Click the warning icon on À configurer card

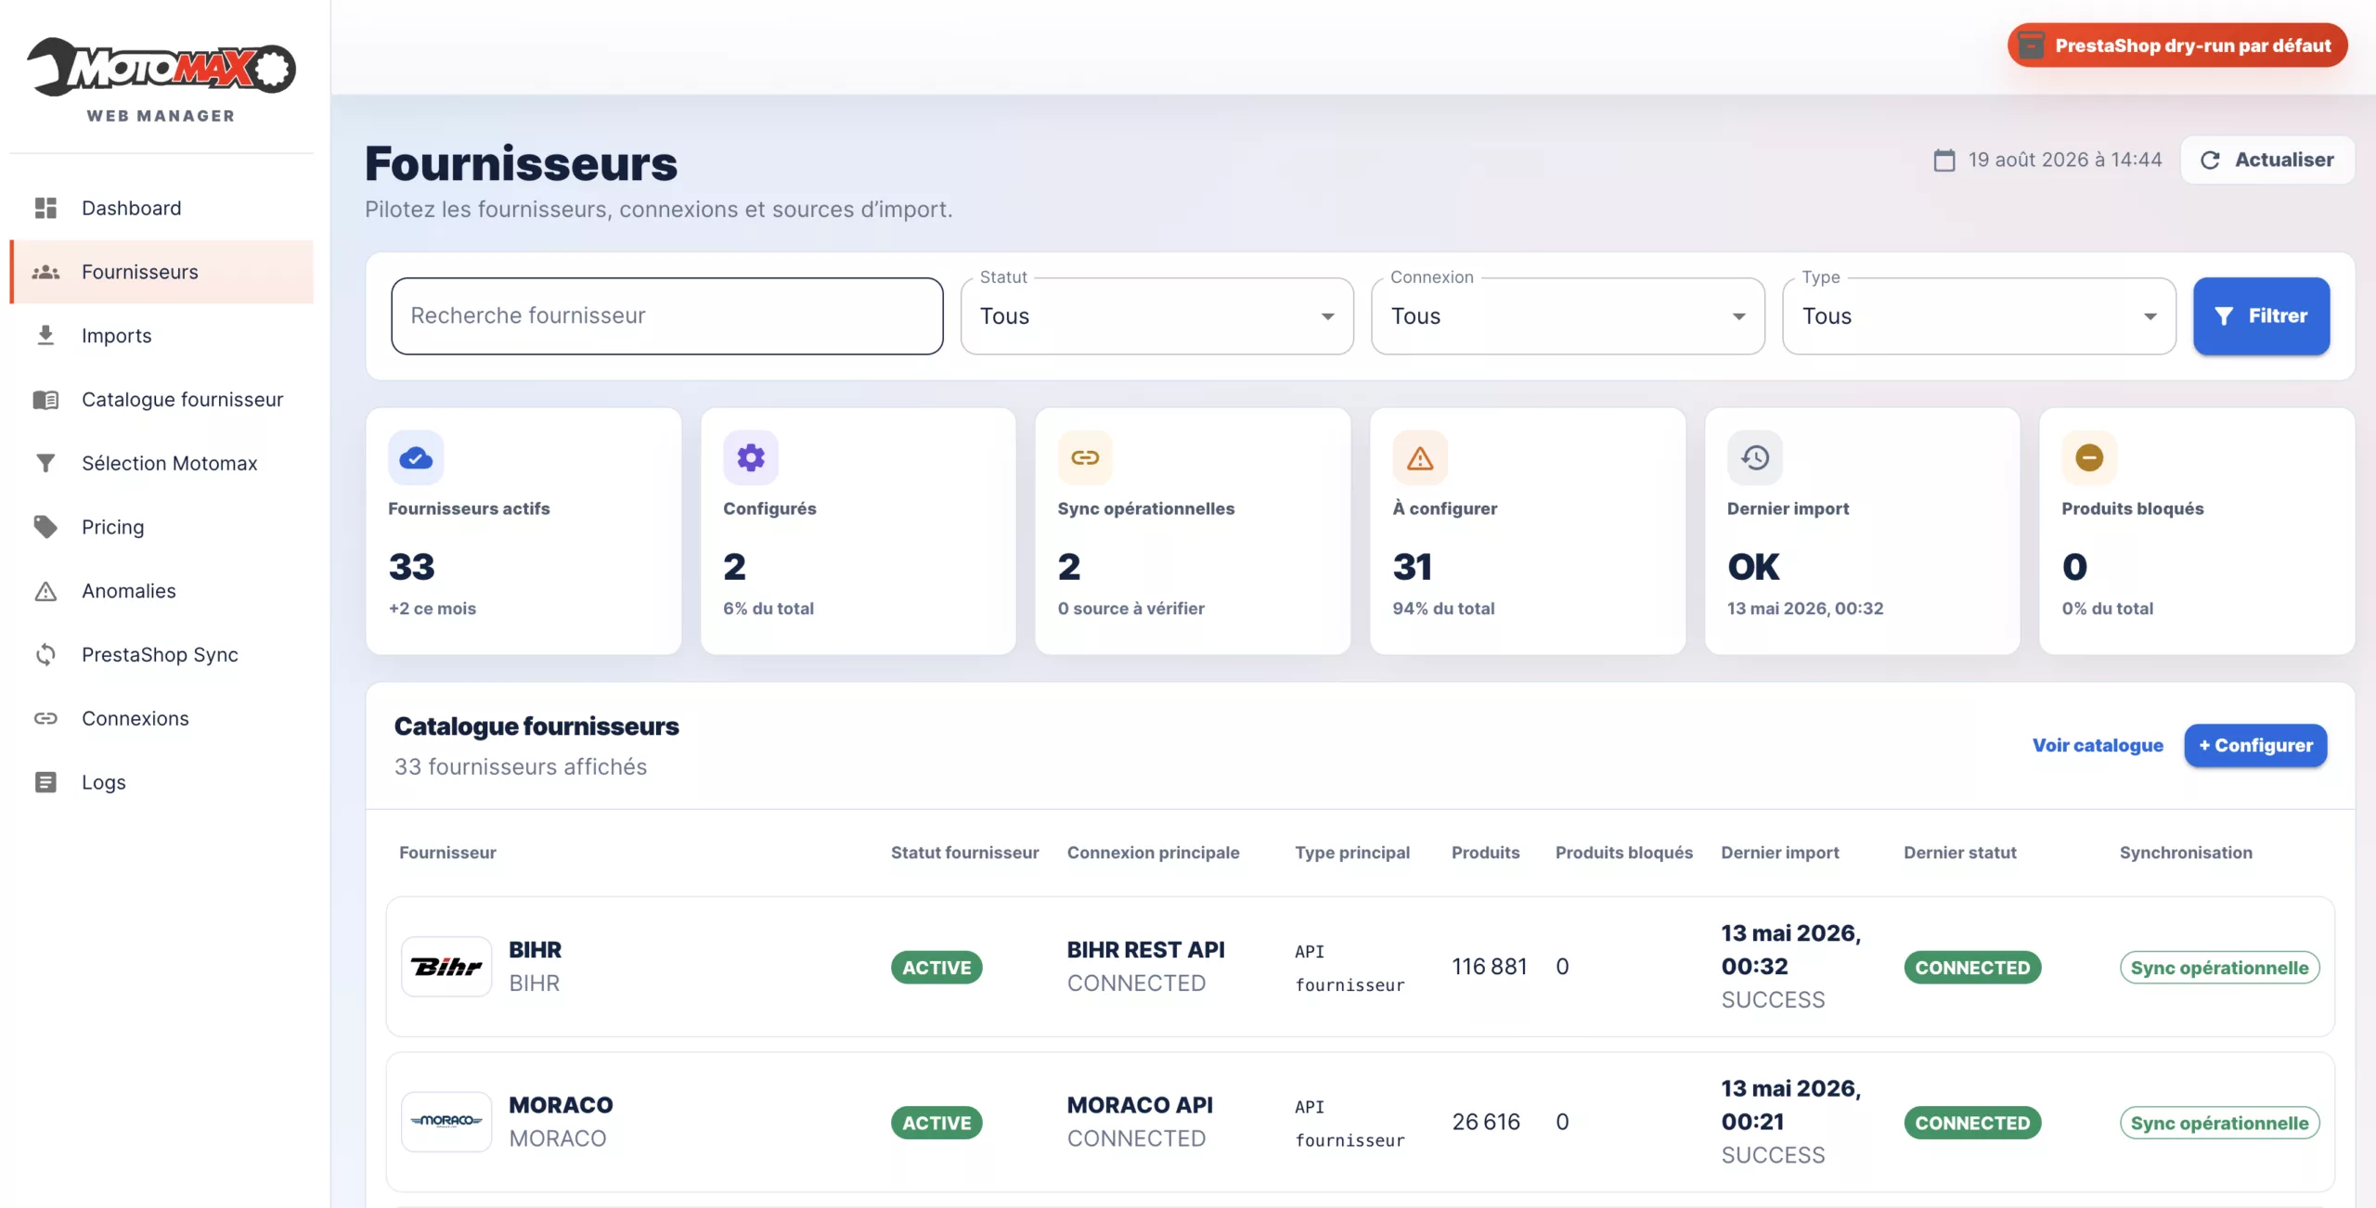[x=1420, y=457]
